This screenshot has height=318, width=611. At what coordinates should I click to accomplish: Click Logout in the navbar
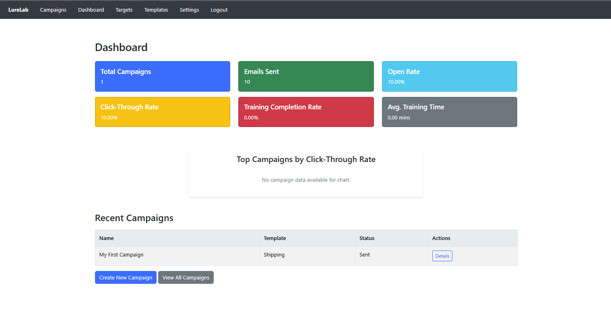[219, 10]
